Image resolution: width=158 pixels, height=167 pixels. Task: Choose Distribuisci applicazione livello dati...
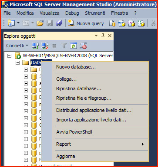(x=95, y=110)
